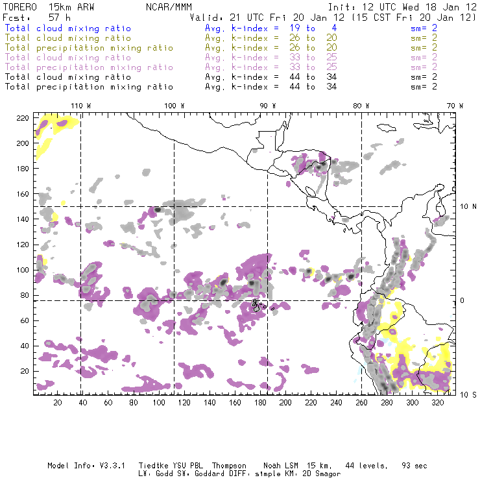Viewport: 480px width, 480px height.
Task: Click the '320' x-axis tick label
Action: 437,403
